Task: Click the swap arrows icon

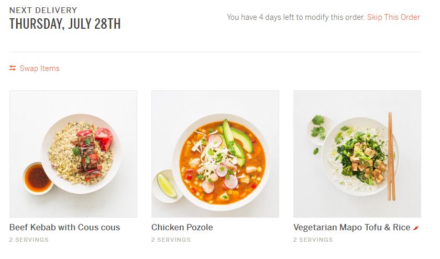Action: 13,68
